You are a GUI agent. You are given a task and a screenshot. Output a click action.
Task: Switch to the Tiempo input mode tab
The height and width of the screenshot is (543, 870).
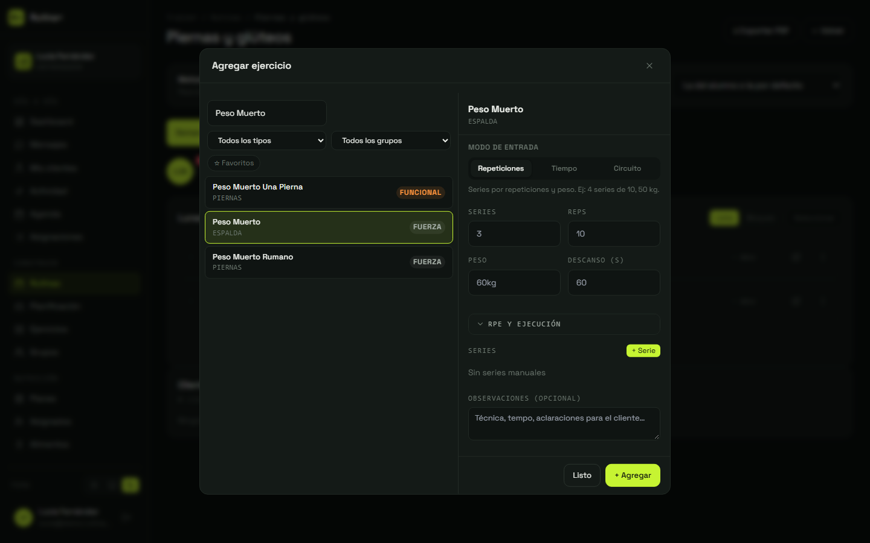click(x=564, y=168)
